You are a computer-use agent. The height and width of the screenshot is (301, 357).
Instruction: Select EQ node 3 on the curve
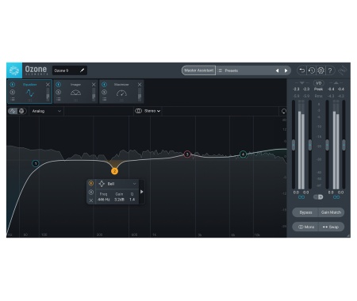point(187,154)
